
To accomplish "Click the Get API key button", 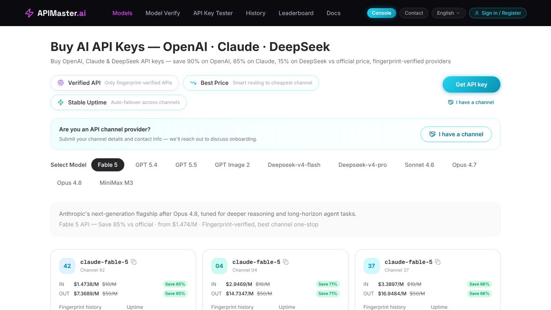I will click(472, 84).
